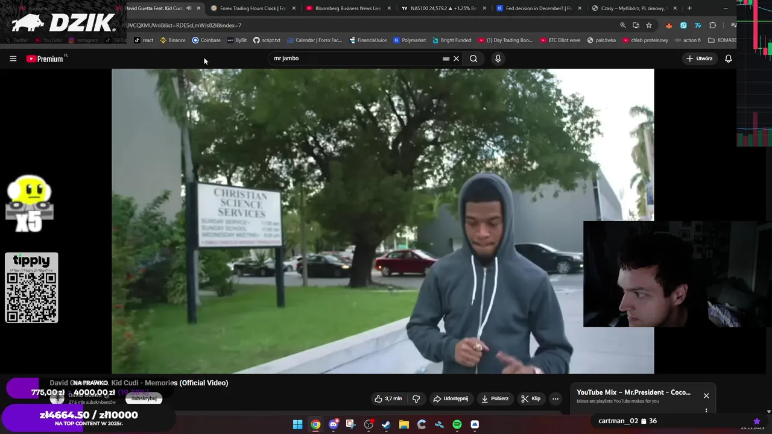The height and width of the screenshot is (434, 772).
Task: Open the Coinbase bookmark
Action: tap(206, 40)
